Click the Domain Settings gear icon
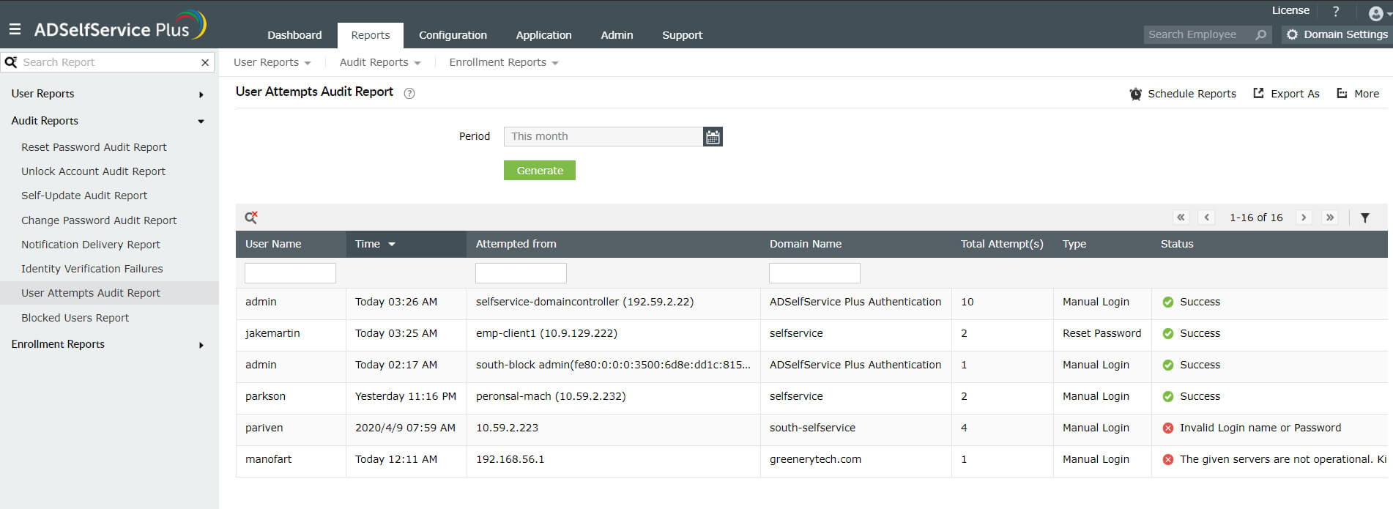1393x509 pixels. pyautogui.click(x=1292, y=34)
